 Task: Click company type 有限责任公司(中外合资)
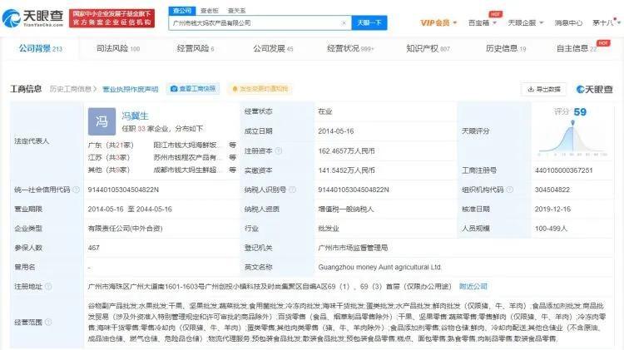[x=125, y=229]
